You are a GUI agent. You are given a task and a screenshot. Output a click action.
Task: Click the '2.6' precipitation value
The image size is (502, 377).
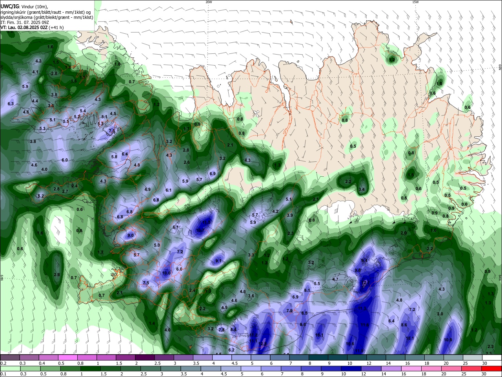tap(187, 162)
